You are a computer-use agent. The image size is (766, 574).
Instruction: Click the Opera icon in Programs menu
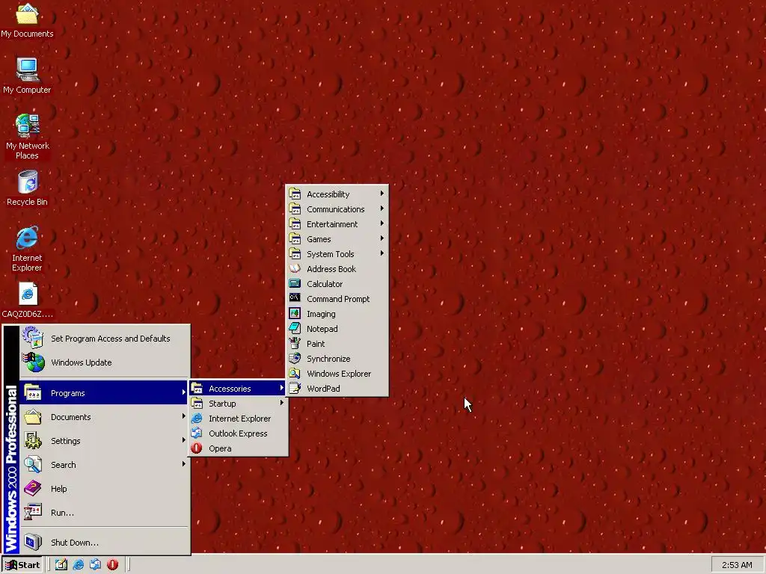[x=197, y=448]
